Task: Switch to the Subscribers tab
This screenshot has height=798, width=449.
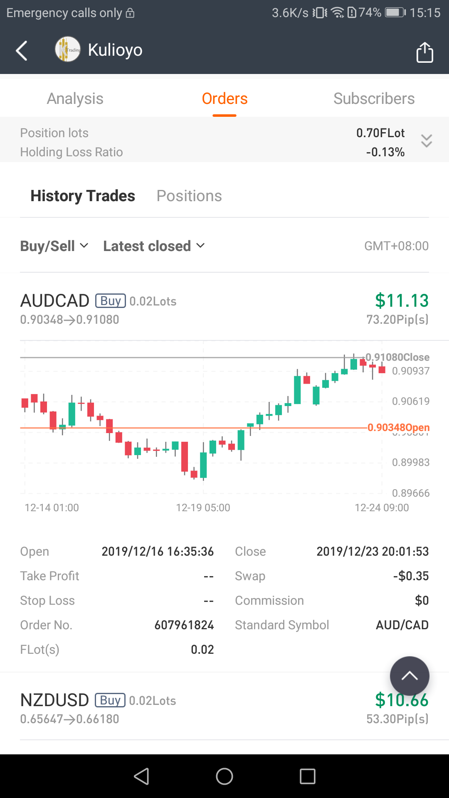Action: click(374, 99)
